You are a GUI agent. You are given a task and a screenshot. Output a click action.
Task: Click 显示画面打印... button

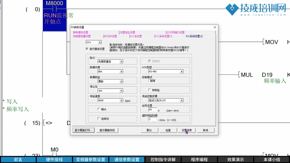[83, 130]
